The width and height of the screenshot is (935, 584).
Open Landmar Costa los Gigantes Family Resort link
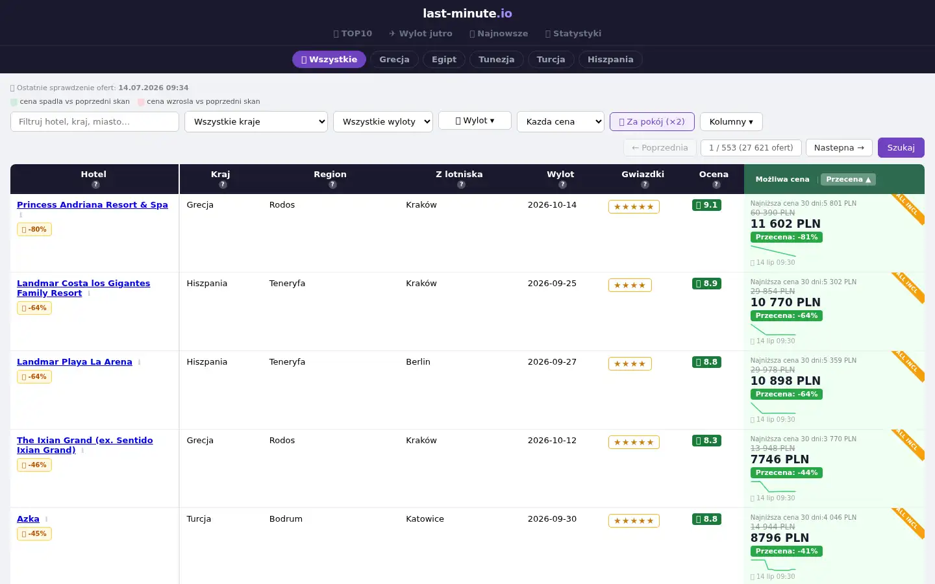(83, 289)
